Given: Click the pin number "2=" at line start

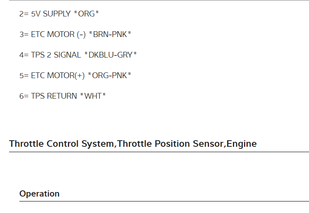Looking at the screenshot, I should [x=24, y=14].
